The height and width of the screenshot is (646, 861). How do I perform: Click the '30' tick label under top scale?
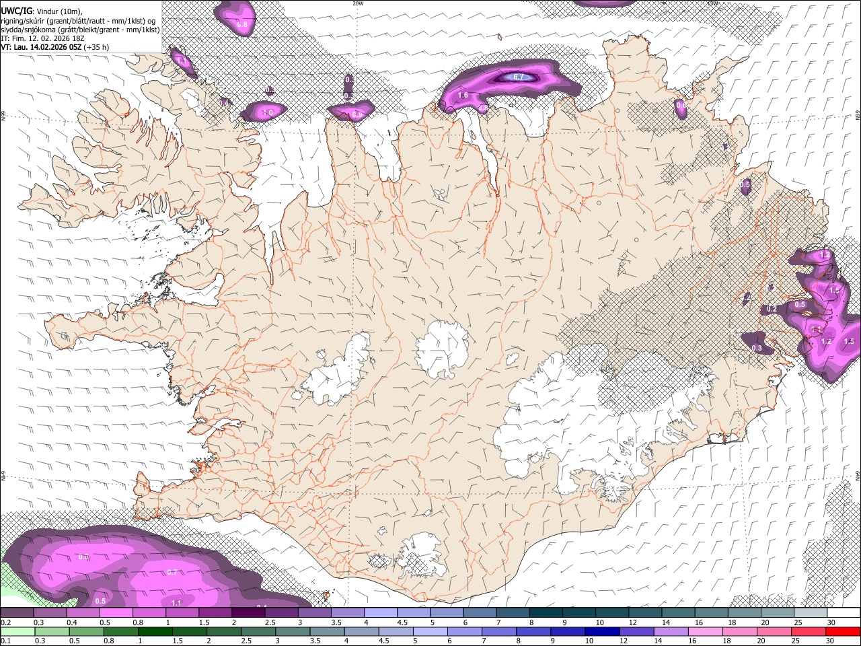click(x=831, y=622)
